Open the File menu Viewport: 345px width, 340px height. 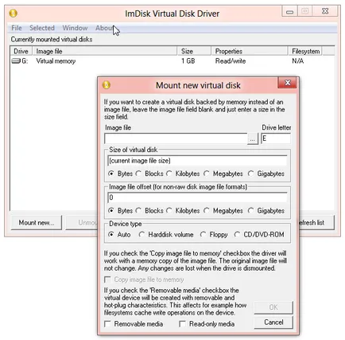(x=17, y=28)
